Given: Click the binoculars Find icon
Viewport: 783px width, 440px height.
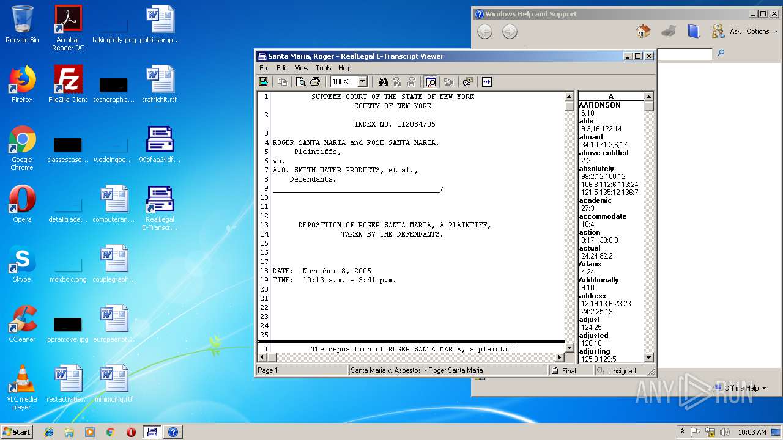Looking at the screenshot, I should (383, 81).
